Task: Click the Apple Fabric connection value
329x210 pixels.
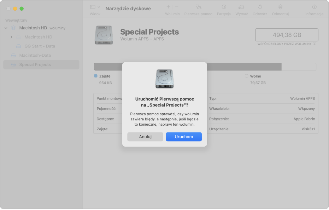Action: coord(304,119)
